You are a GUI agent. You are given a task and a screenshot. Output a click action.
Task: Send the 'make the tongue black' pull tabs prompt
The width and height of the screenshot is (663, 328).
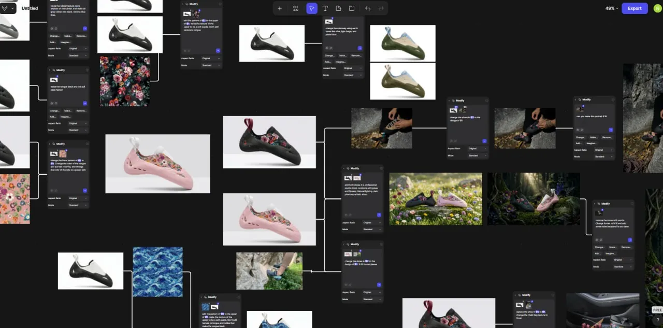click(x=85, y=103)
